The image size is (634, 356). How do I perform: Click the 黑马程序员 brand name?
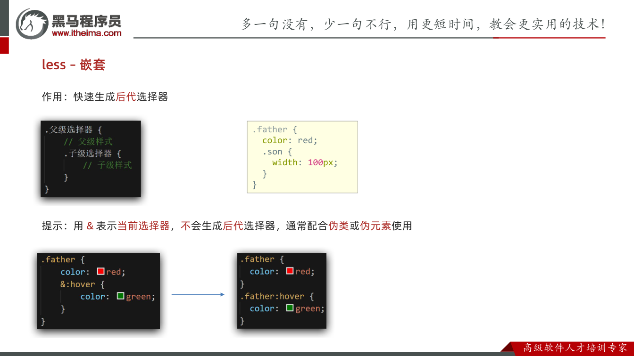86,21
